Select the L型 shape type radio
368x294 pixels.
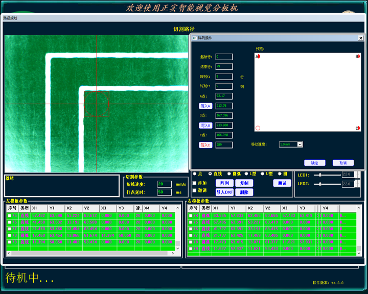pos(246,174)
